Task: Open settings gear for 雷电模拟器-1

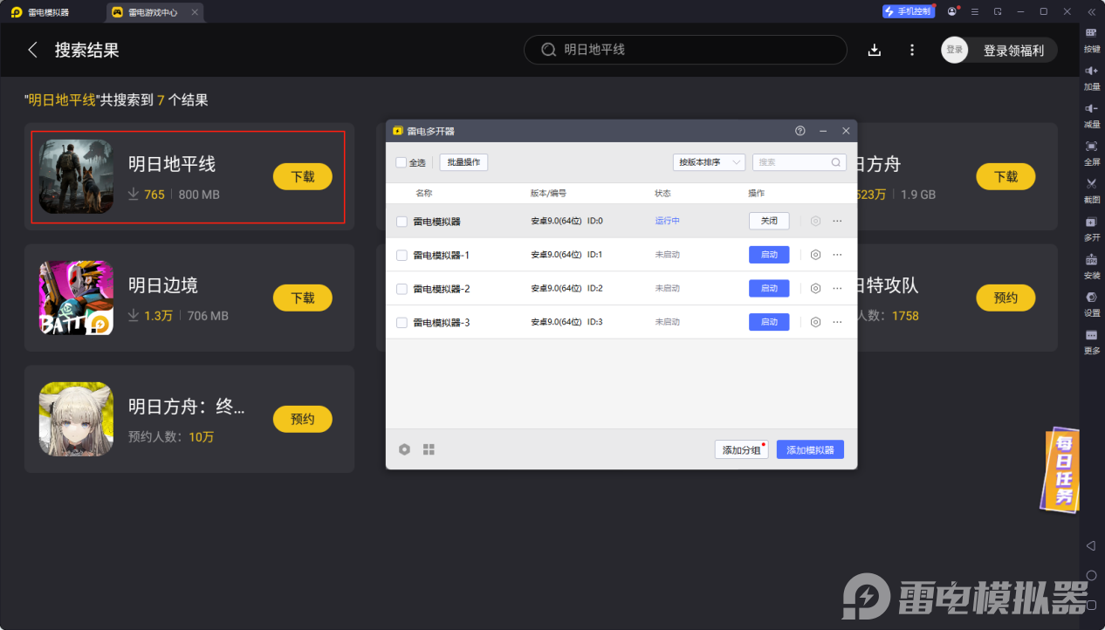Action: tap(815, 255)
